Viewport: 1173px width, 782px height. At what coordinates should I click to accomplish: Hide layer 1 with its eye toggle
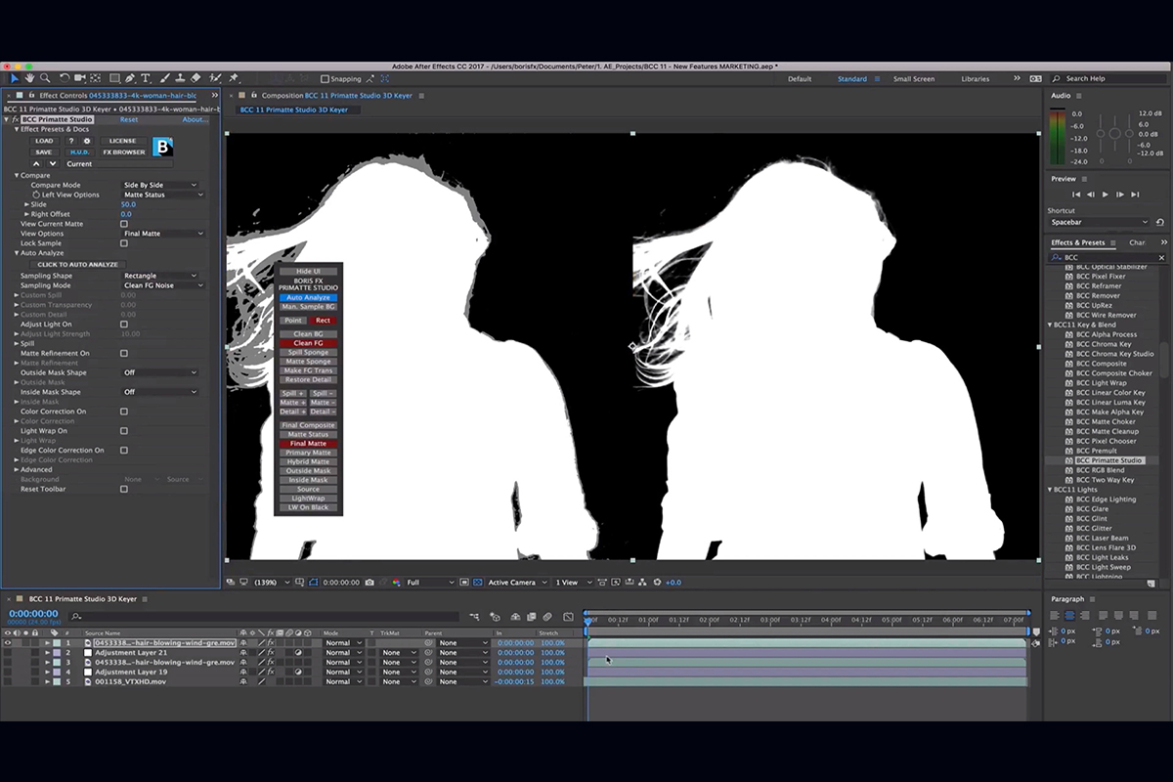pos(8,642)
